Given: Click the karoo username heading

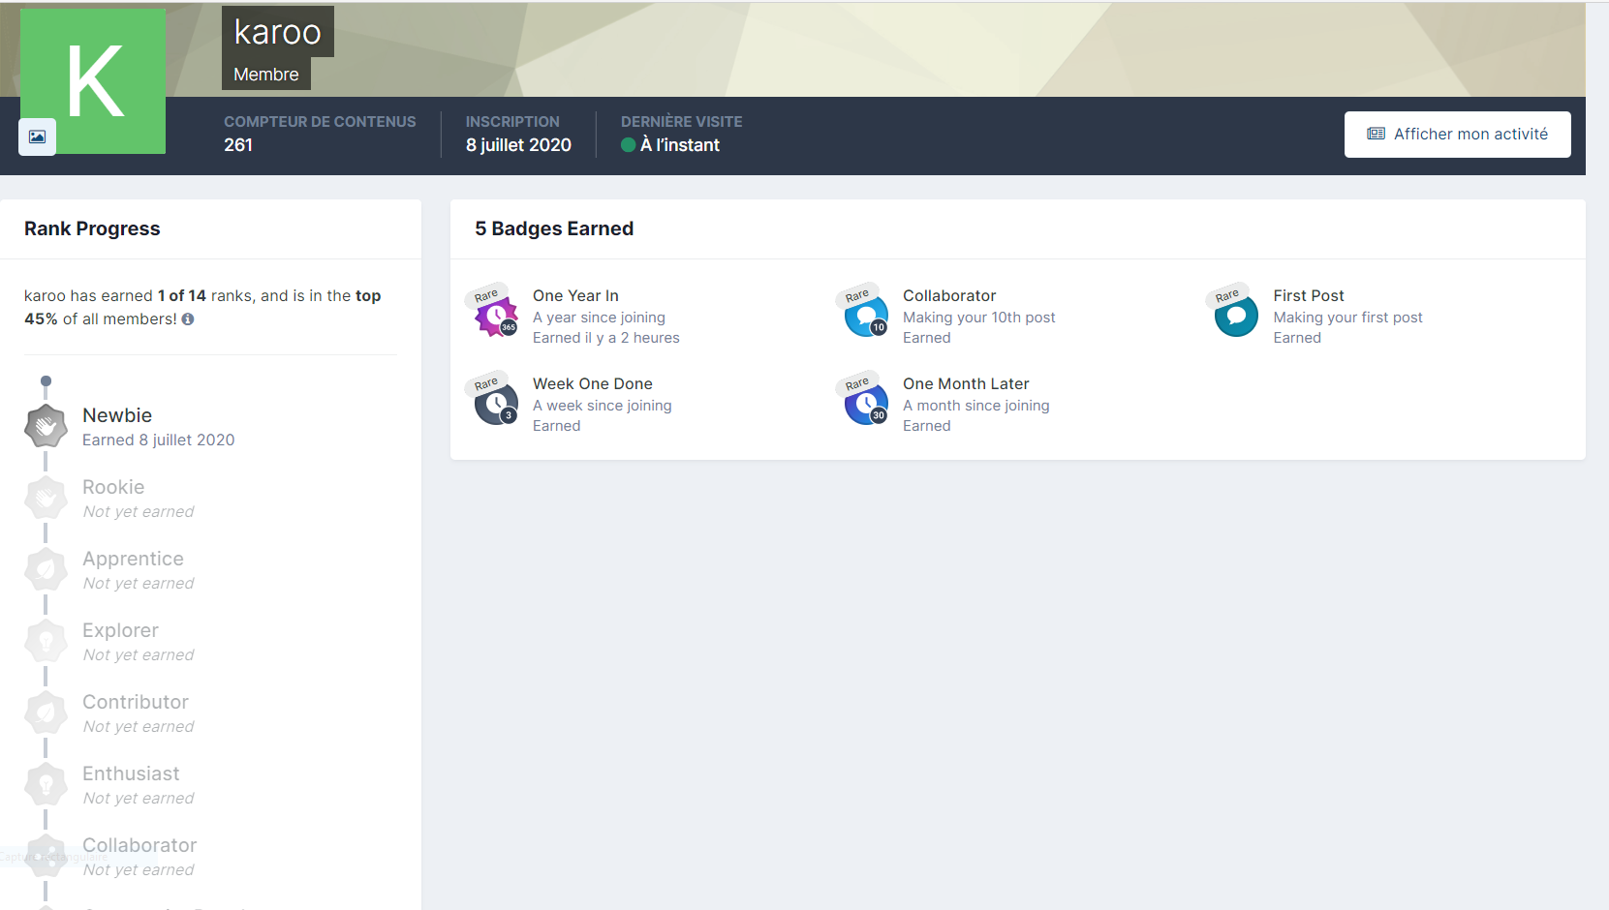Looking at the screenshot, I should 277,32.
